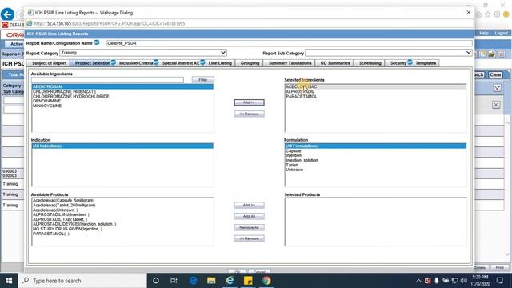Open Google Chrome from the taskbar
Image resolution: width=512 pixels, height=288 pixels.
[266, 281]
